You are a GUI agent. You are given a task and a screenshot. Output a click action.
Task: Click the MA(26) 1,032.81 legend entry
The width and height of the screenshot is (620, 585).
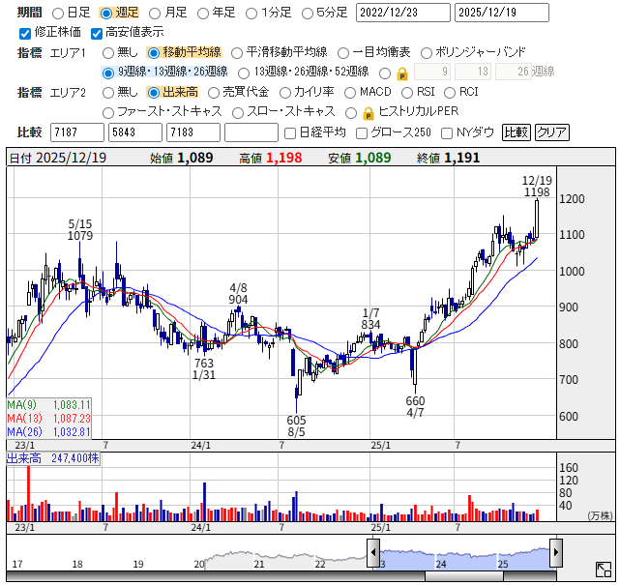48,431
